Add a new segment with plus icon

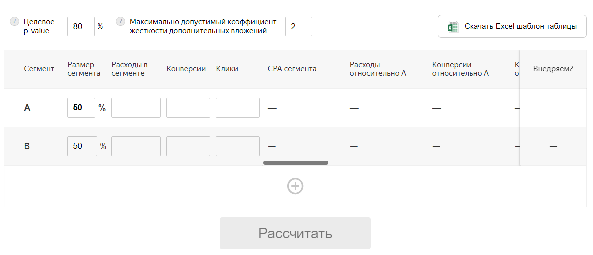pos(295,186)
